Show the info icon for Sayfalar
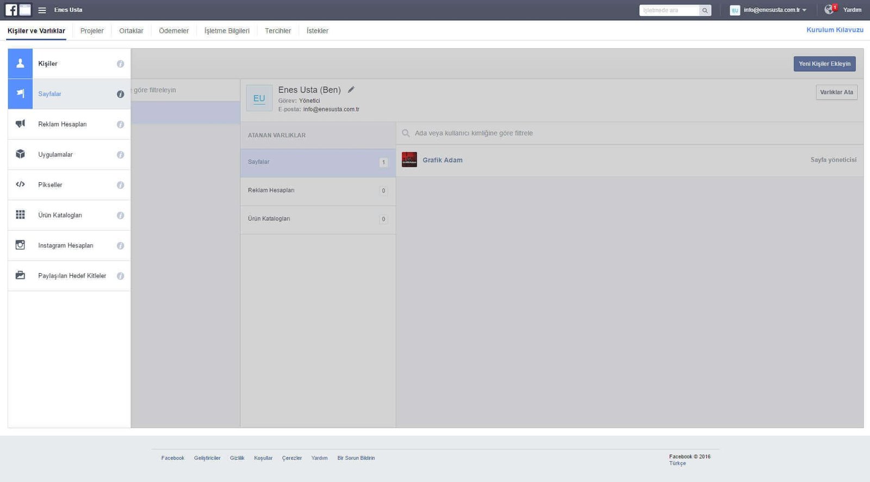Viewport: 870px width, 482px height. pyautogui.click(x=120, y=94)
